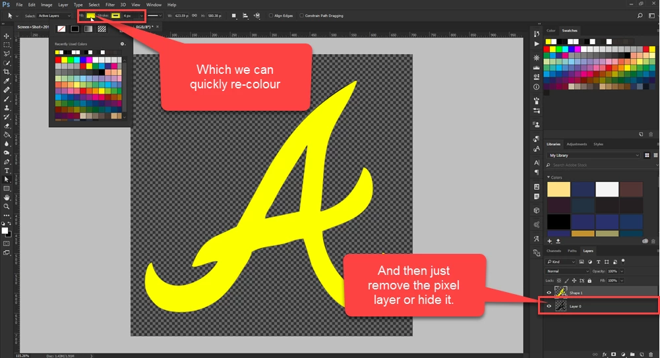Image resolution: width=660 pixels, height=358 pixels.
Task: Choose the Polygonal Lasso tool
Action: pyautogui.click(x=7, y=54)
